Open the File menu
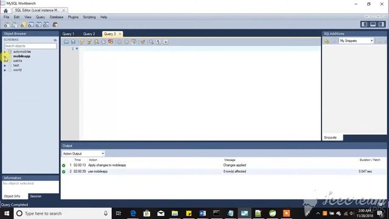Screen dimensions: 389x219 click(x=6, y=17)
